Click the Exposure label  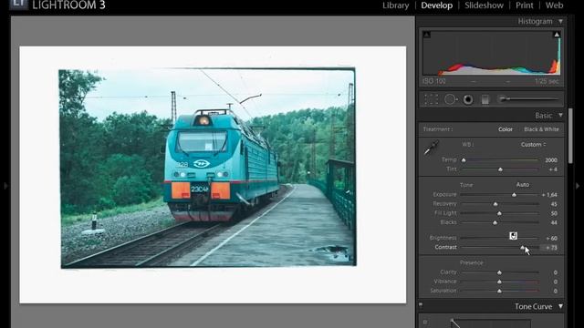click(x=444, y=194)
